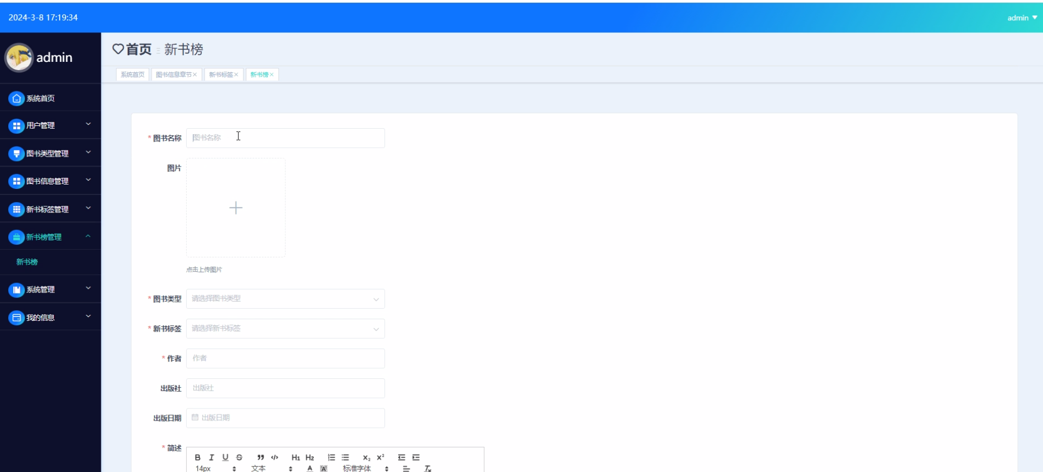This screenshot has width=1043, height=472.
Task: Open text color picker
Action: (x=310, y=468)
